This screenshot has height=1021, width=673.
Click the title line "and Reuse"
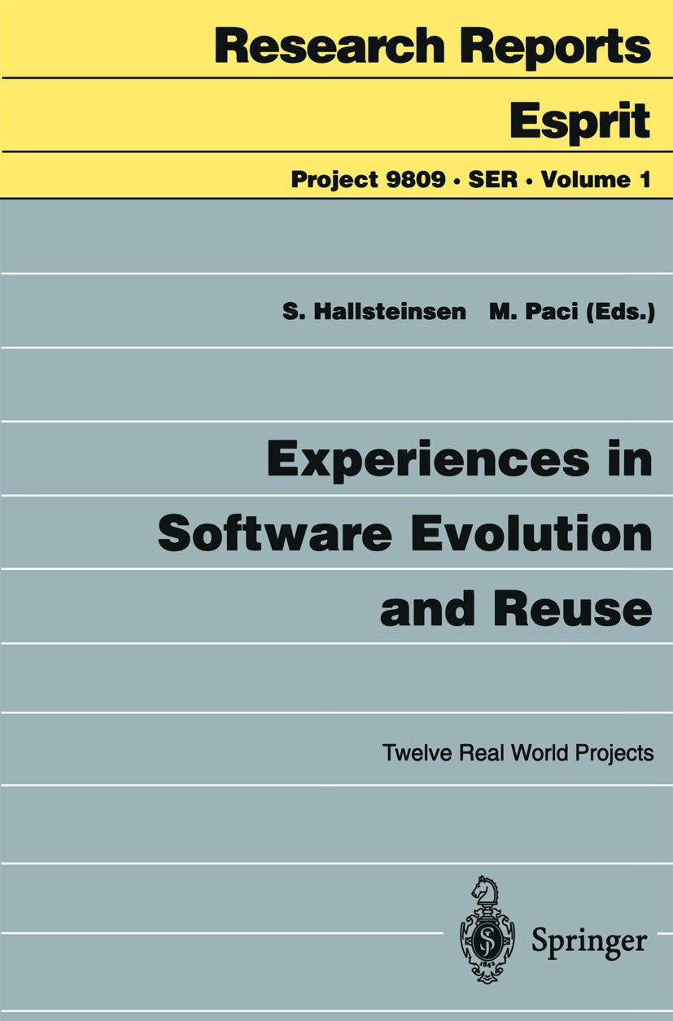tap(516, 607)
